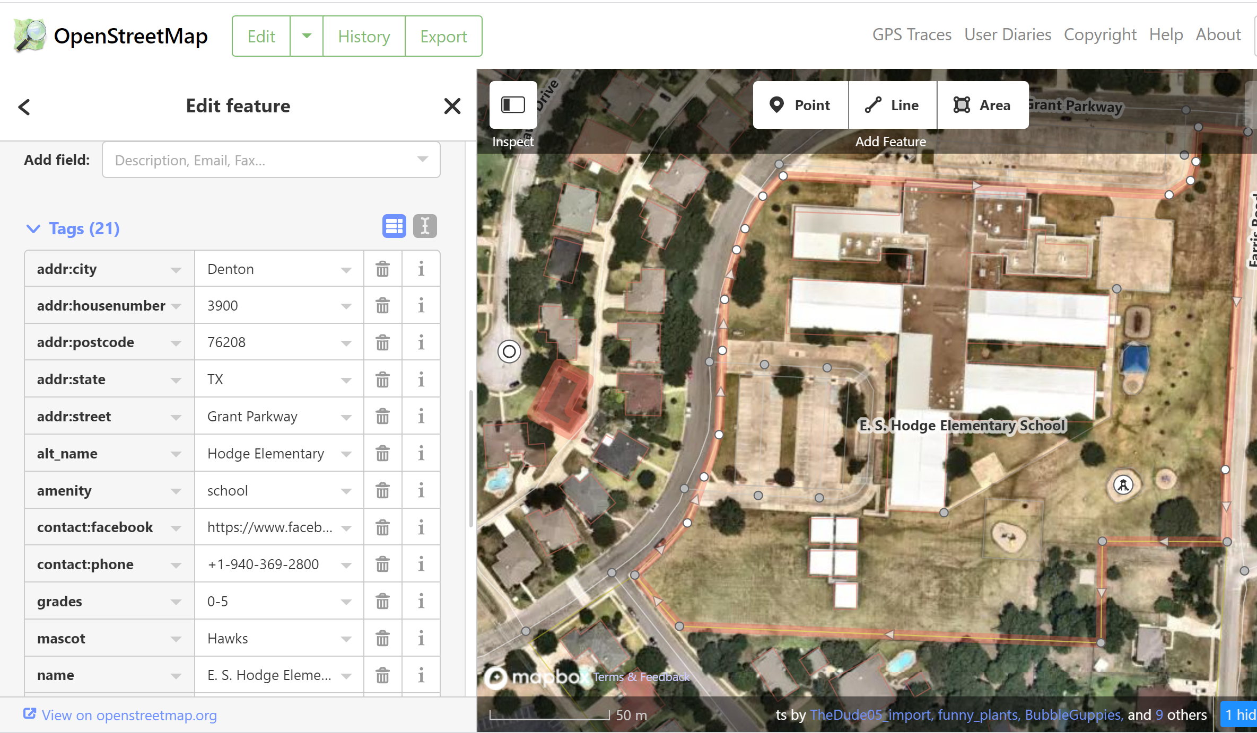Delete the addr:housenumber tag
Screen dimensions: 1257x733
pyautogui.click(x=382, y=306)
